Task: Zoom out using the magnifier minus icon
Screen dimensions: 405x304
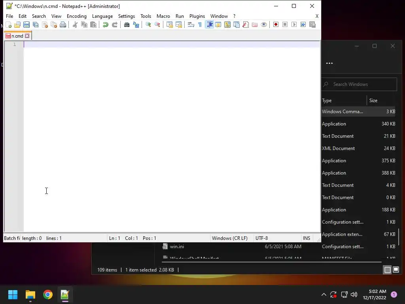Action: click(x=157, y=25)
